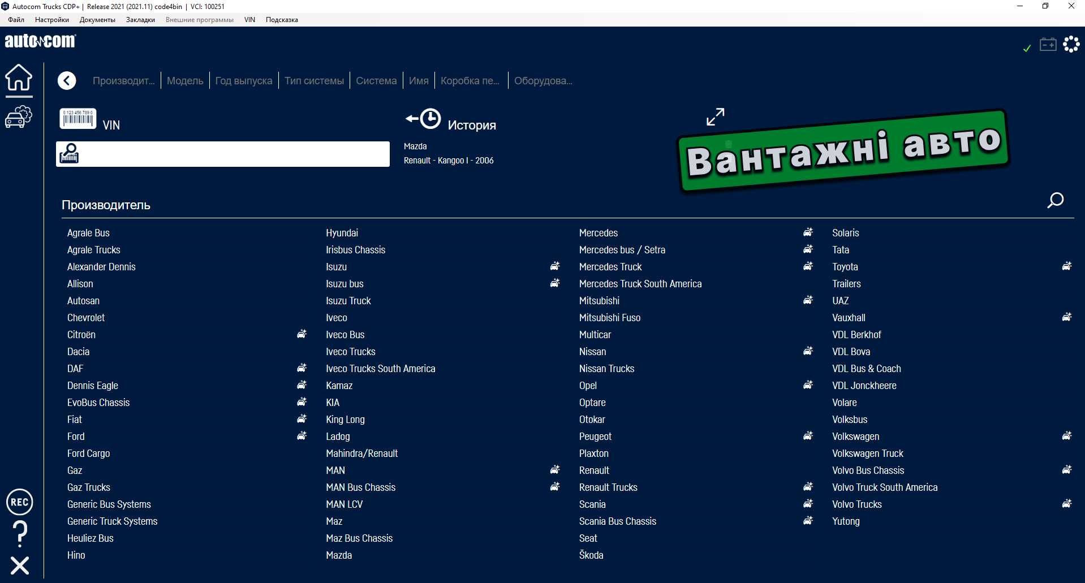Click the car icon next to Mercedes
The height and width of the screenshot is (583, 1085).
click(x=808, y=232)
